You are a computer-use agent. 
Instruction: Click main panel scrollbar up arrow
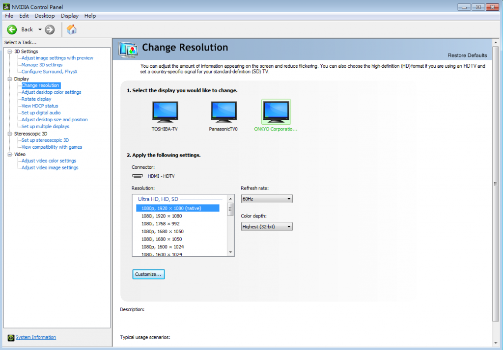495,42
